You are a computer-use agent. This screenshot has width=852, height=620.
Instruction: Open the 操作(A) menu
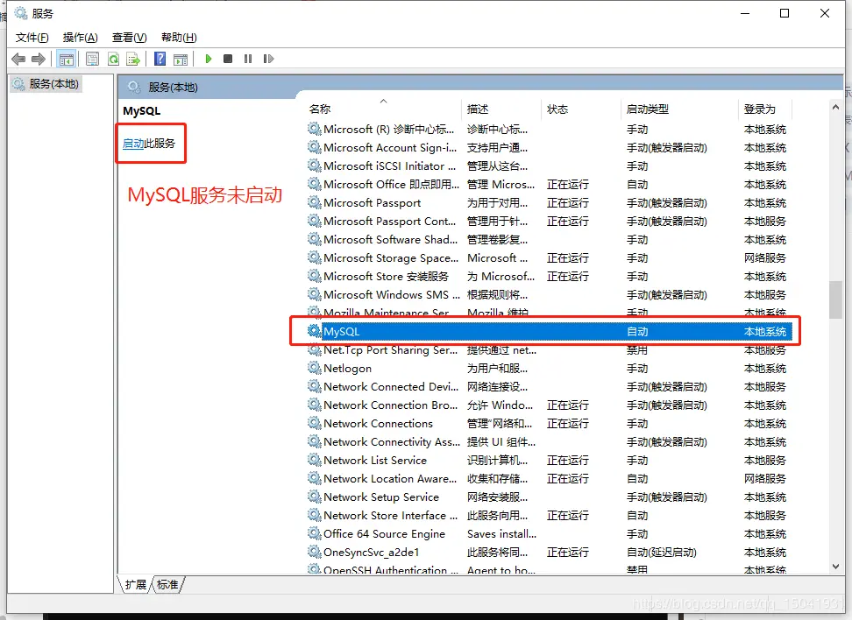click(81, 38)
